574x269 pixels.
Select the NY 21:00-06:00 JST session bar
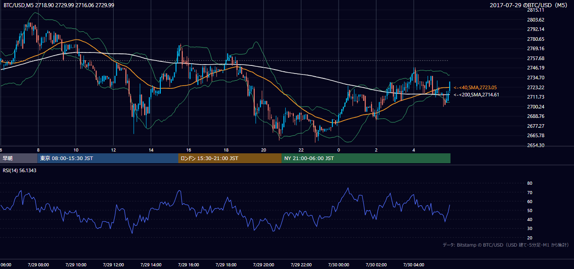coord(366,158)
